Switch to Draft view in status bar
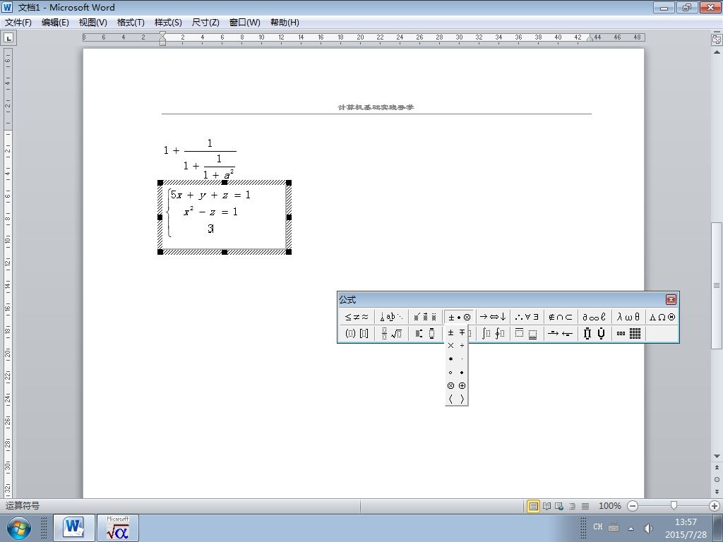723x542 pixels. point(585,506)
